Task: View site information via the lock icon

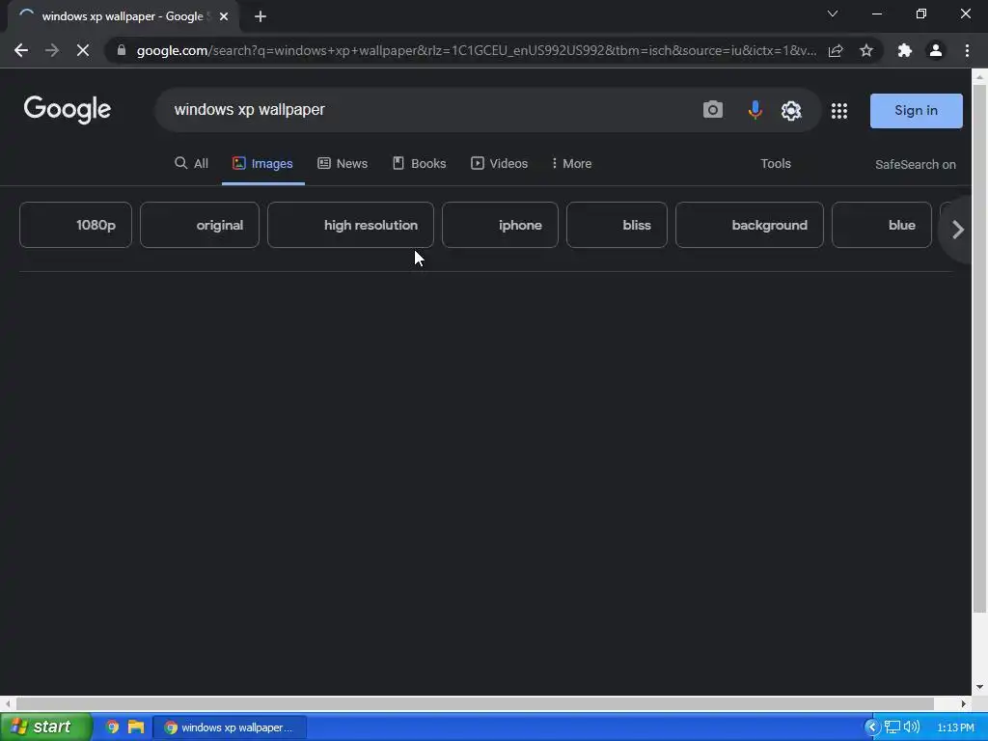Action: click(122, 50)
